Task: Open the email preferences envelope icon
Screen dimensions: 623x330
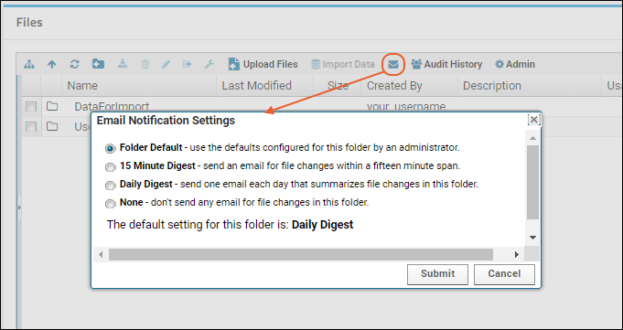Action: click(x=393, y=64)
